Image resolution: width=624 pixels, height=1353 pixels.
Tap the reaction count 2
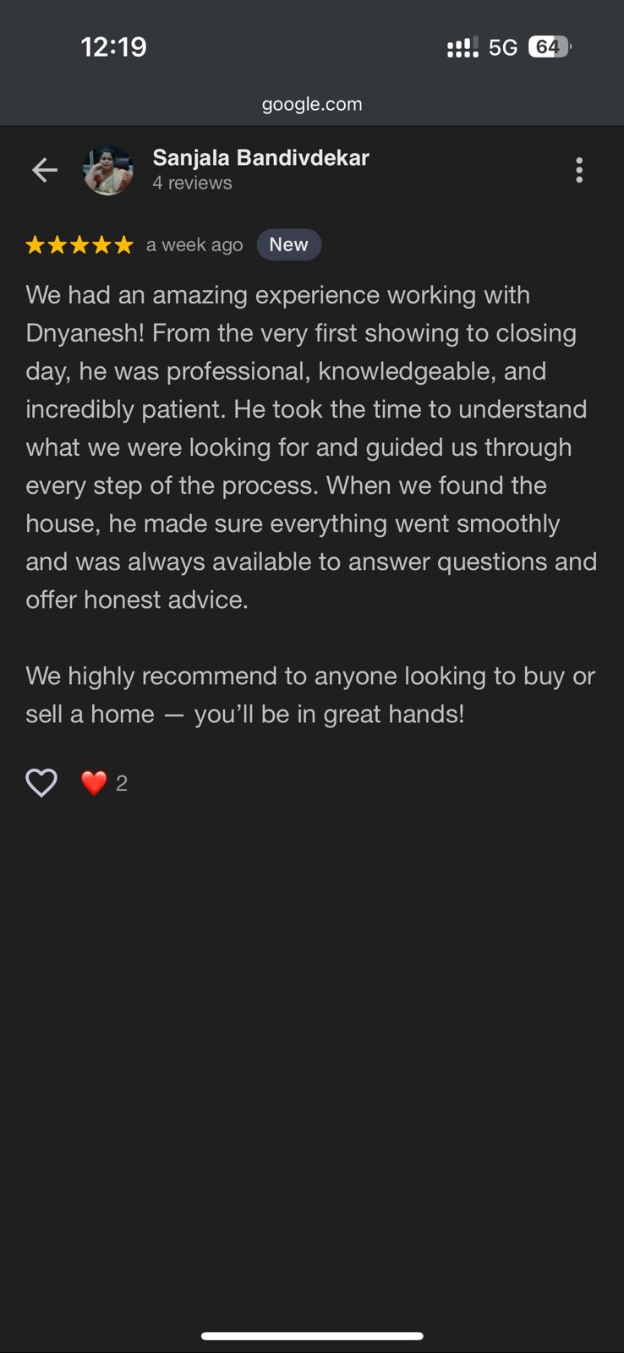click(x=122, y=784)
